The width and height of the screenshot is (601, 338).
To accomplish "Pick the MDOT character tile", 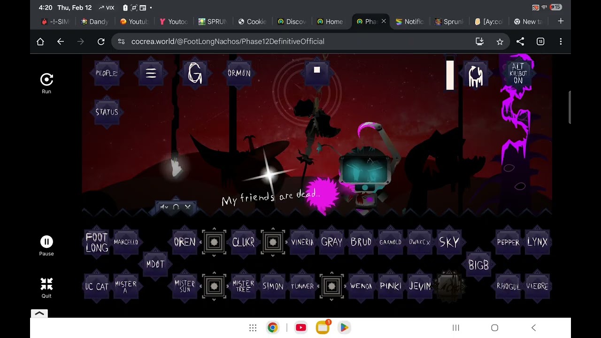I will pyautogui.click(x=155, y=264).
